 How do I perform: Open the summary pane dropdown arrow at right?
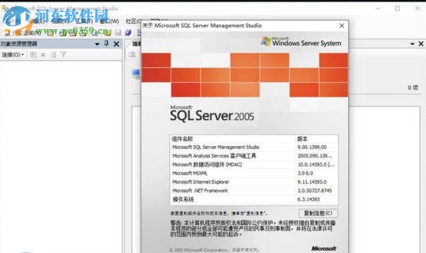coord(412,44)
